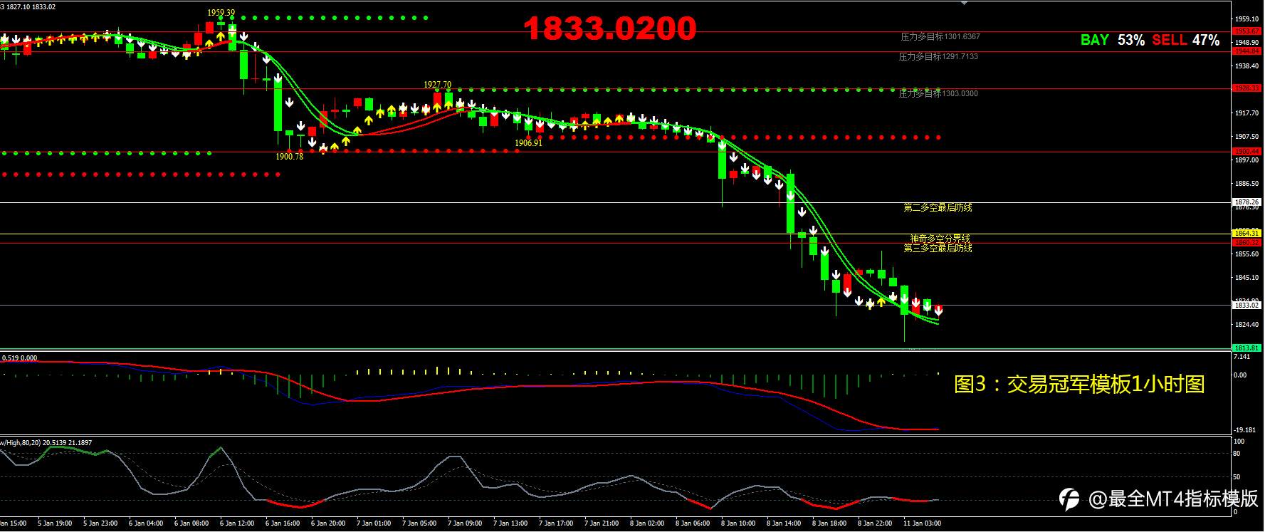Screen dimensions: 1265x532
Task: Click the 7 Jan 13:00 time label
Action: point(510,523)
